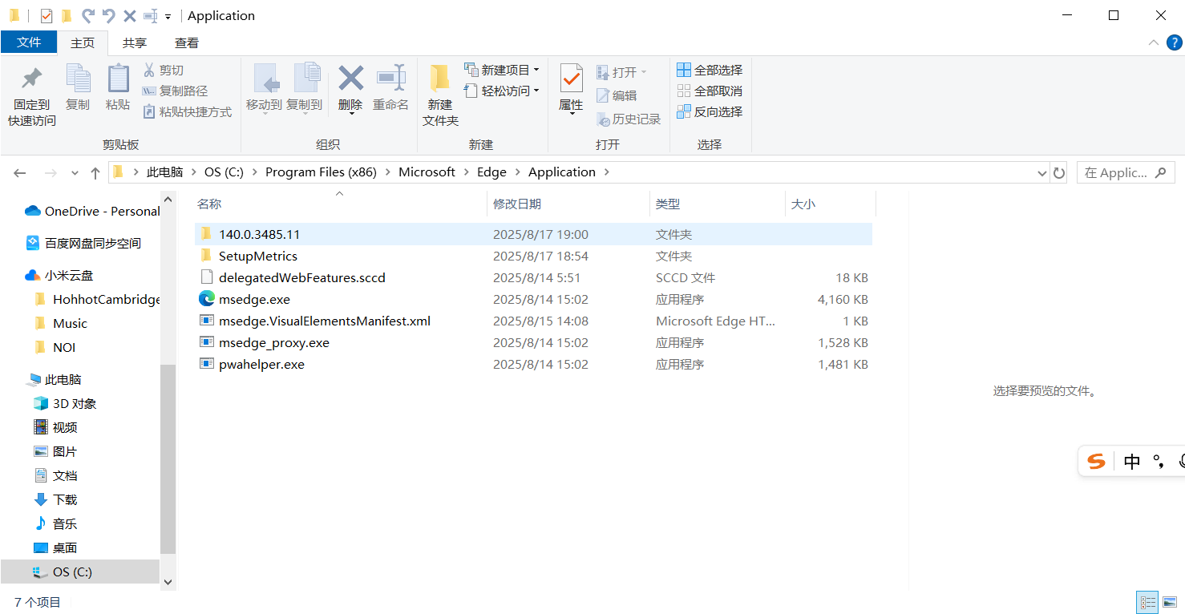Open OneDrive - Personal in navigation pane
The height and width of the screenshot is (614, 1185).
[x=92, y=212]
